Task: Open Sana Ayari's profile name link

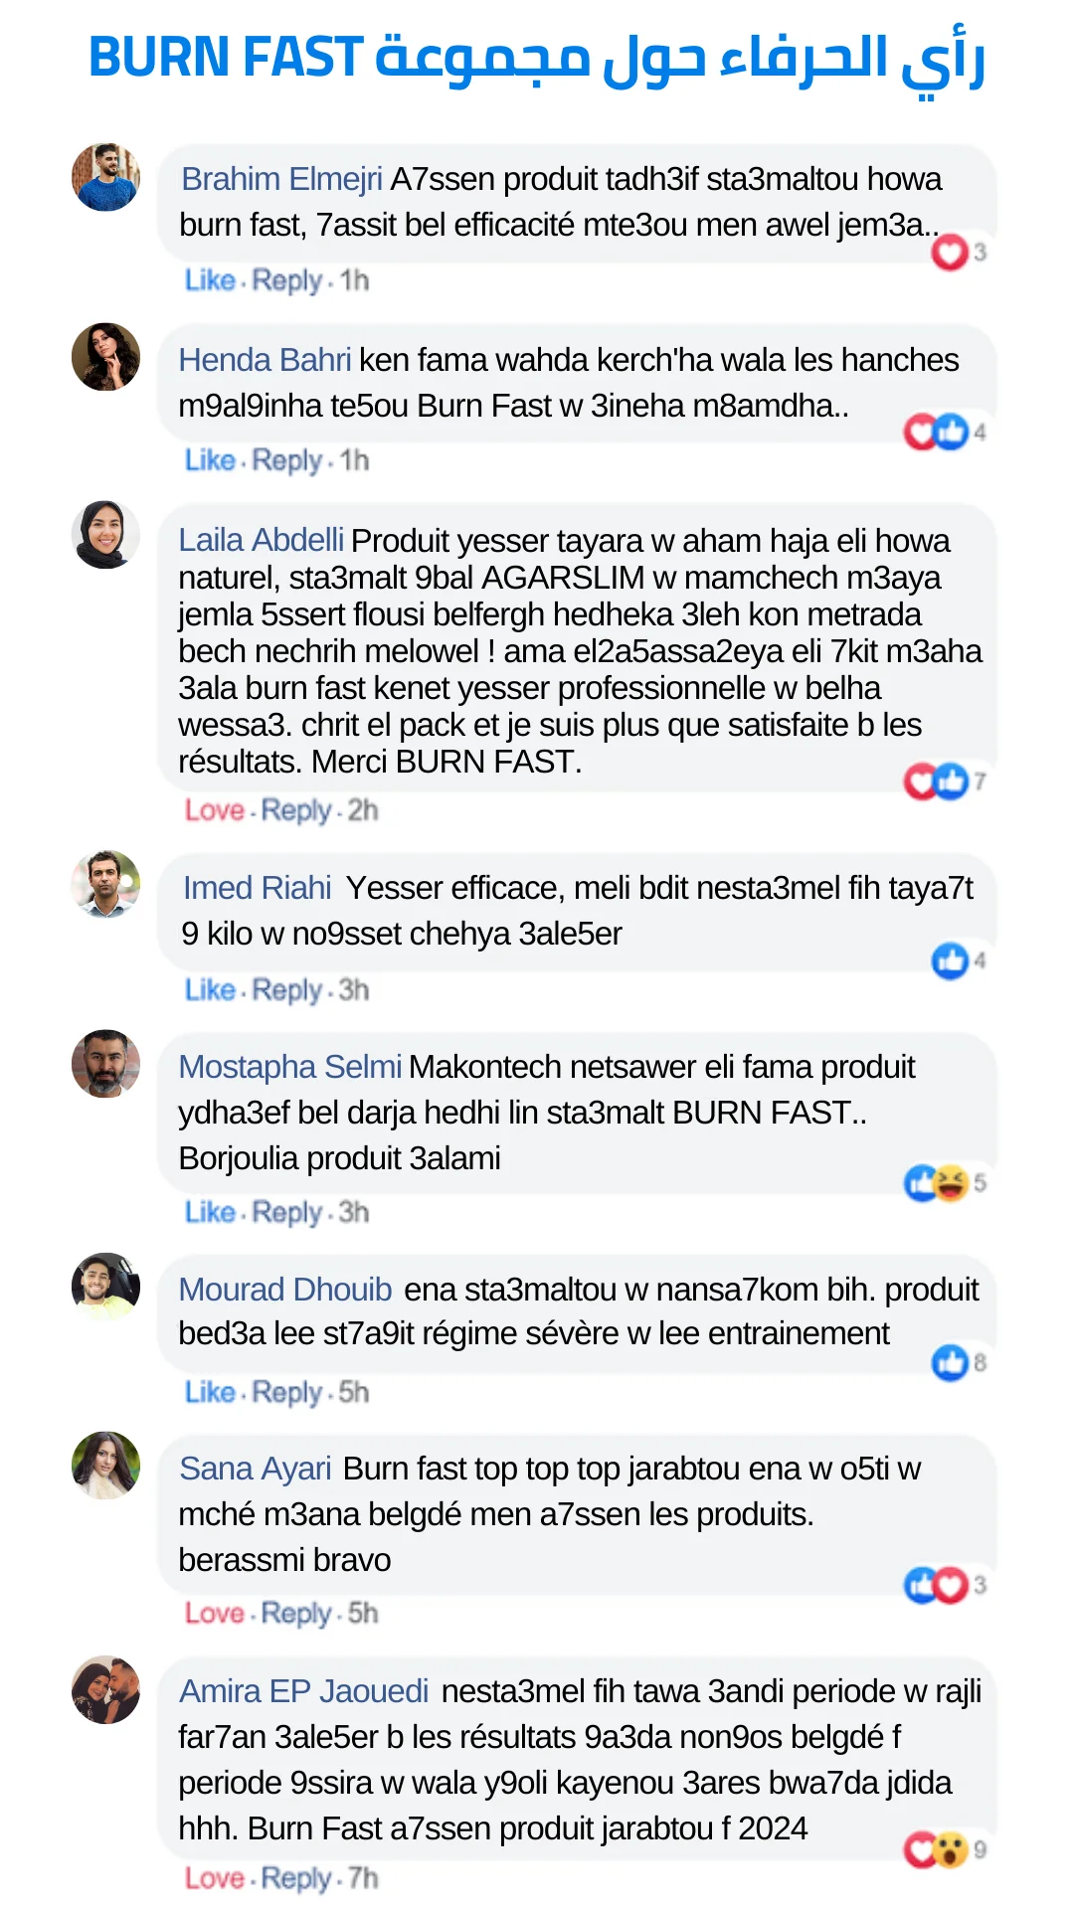Action: pos(256,1469)
